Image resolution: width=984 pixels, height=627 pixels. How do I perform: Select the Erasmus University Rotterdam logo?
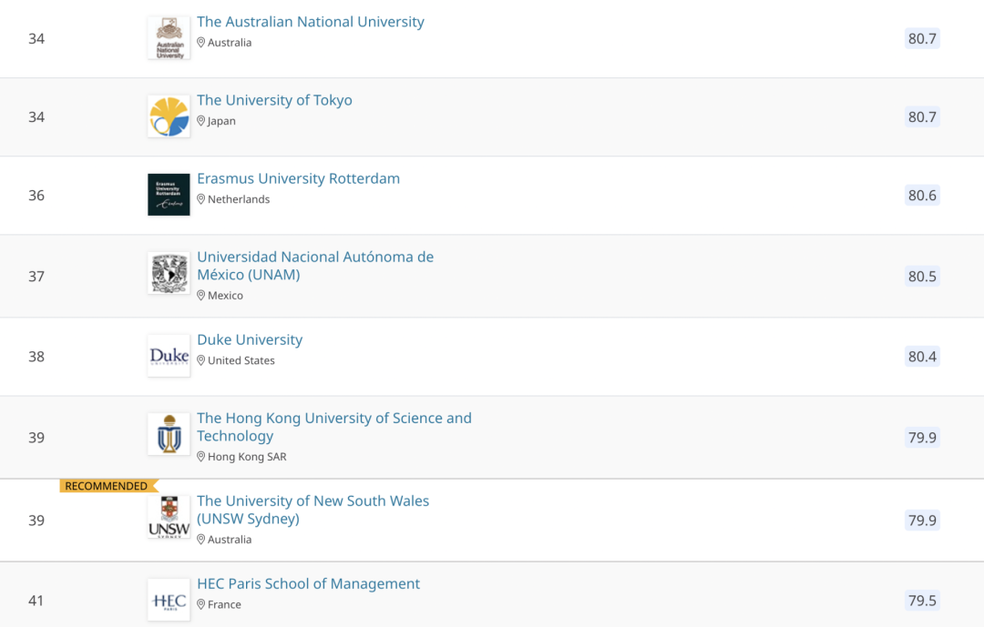click(169, 195)
